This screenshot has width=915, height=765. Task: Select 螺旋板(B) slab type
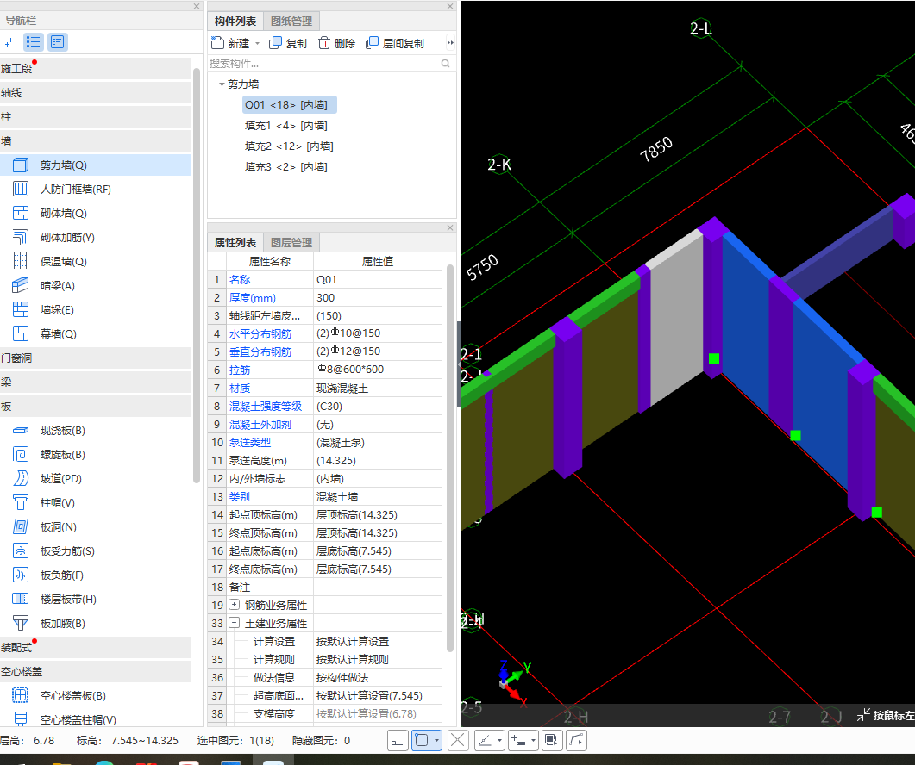62,454
